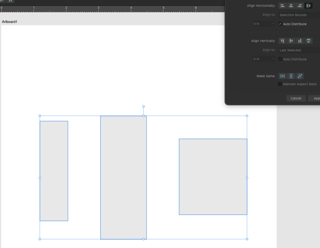Select the Align Right horizontal icon
Image resolution: width=320 pixels, height=248 pixels.
300,5
